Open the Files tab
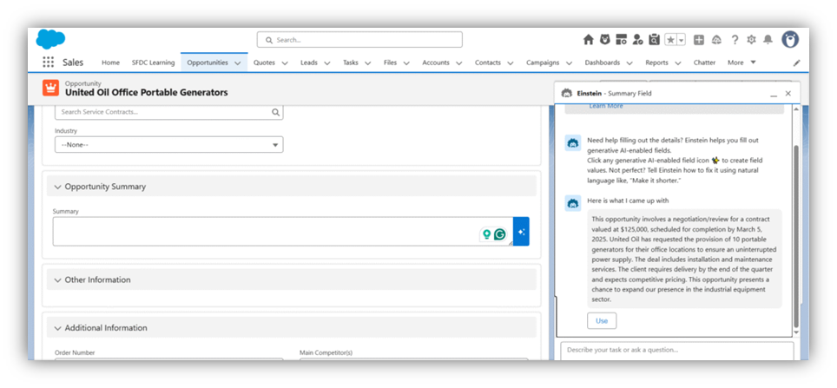The width and height of the screenshot is (837, 388). tap(390, 62)
